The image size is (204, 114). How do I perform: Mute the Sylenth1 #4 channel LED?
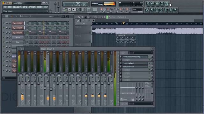(x=4, y=23)
